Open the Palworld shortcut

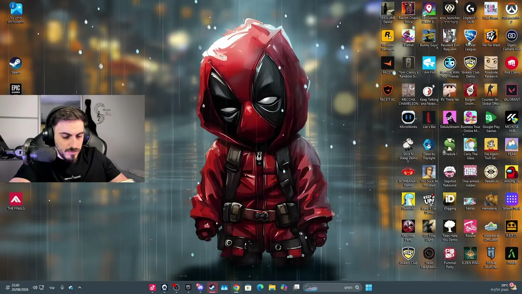coord(408,202)
